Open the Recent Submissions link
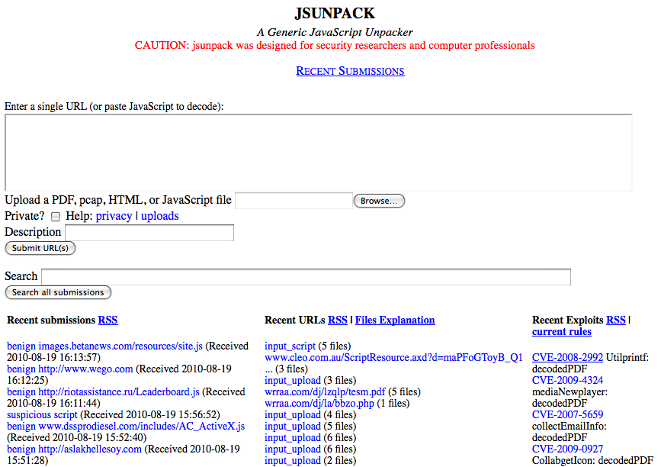 350,71
